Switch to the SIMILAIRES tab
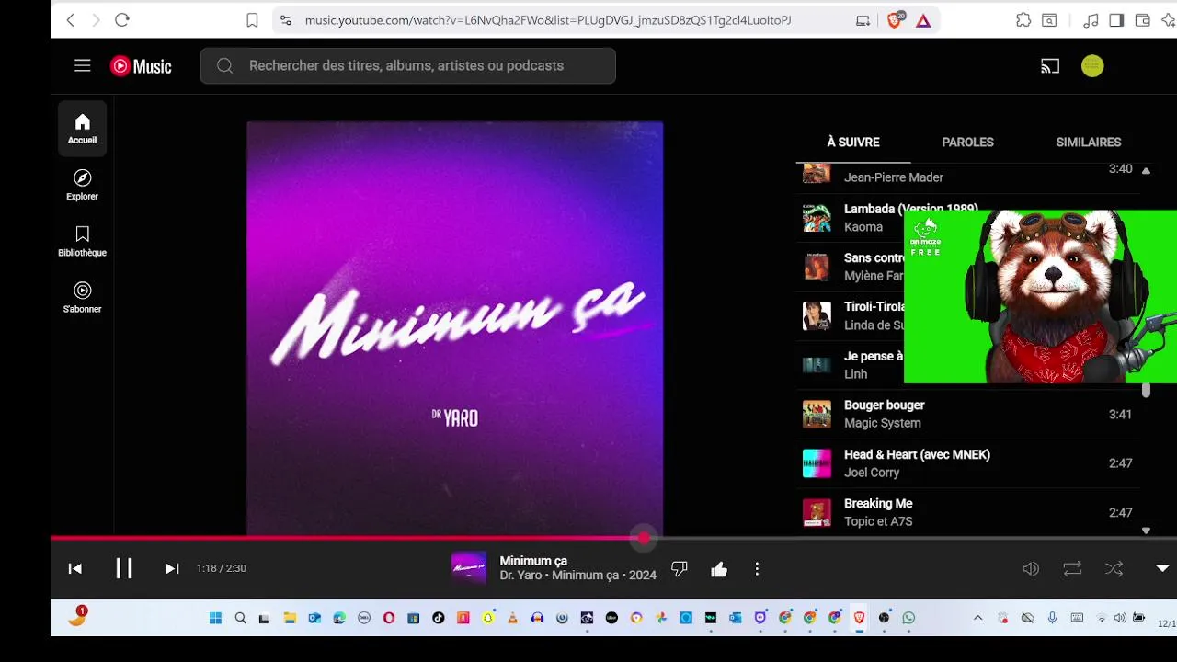Image resolution: width=1177 pixels, height=662 pixels. tap(1089, 143)
